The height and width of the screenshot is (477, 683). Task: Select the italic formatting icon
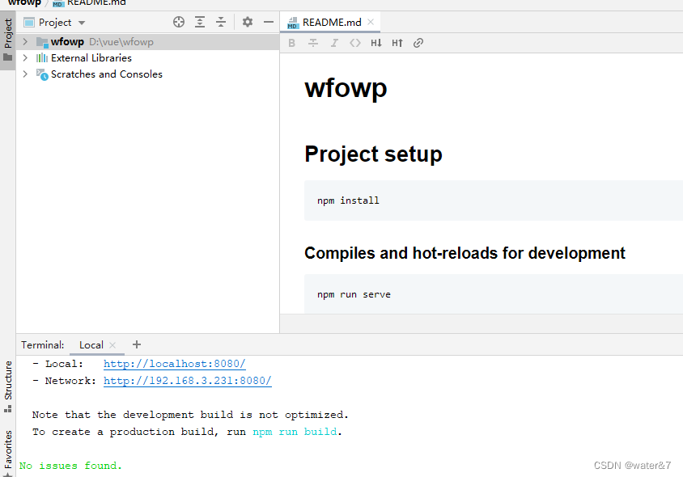[x=334, y=42]
